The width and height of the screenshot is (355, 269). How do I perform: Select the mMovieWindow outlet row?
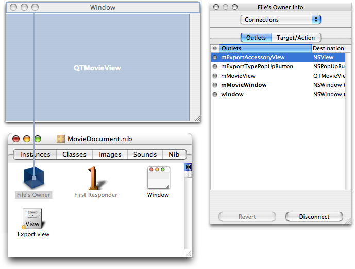coord(278,85)
